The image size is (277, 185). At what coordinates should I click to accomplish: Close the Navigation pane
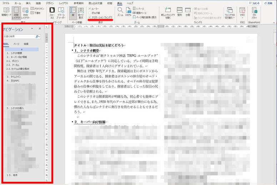40,29
